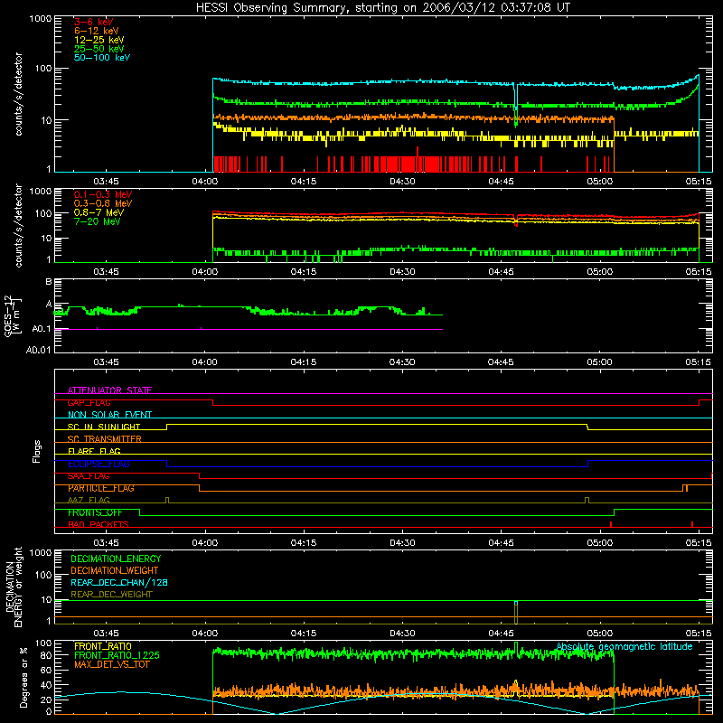Image resolution: width=723 pixels, height=723 pixels.
Task: Click the FRONT_RATIO_1225 legend label
Action: (117, 656)
